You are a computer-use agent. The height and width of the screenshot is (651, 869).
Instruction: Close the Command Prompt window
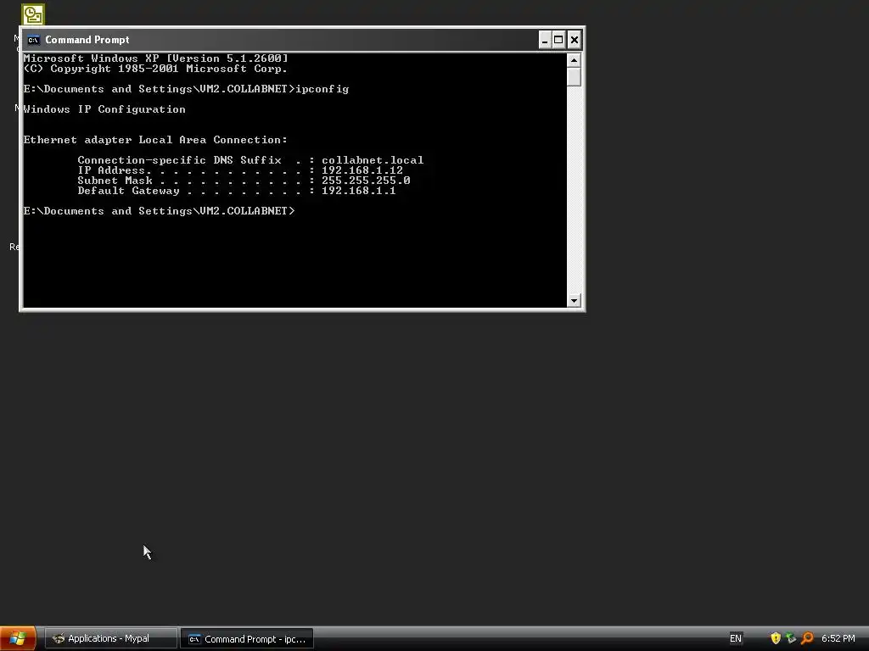(575, 40)
